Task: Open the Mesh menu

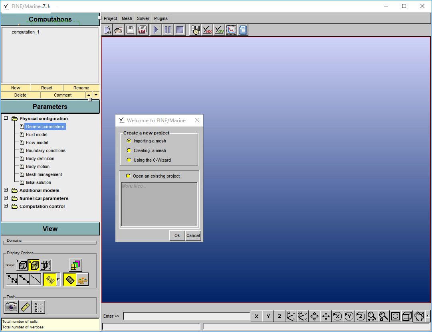Action: [127, 18]
